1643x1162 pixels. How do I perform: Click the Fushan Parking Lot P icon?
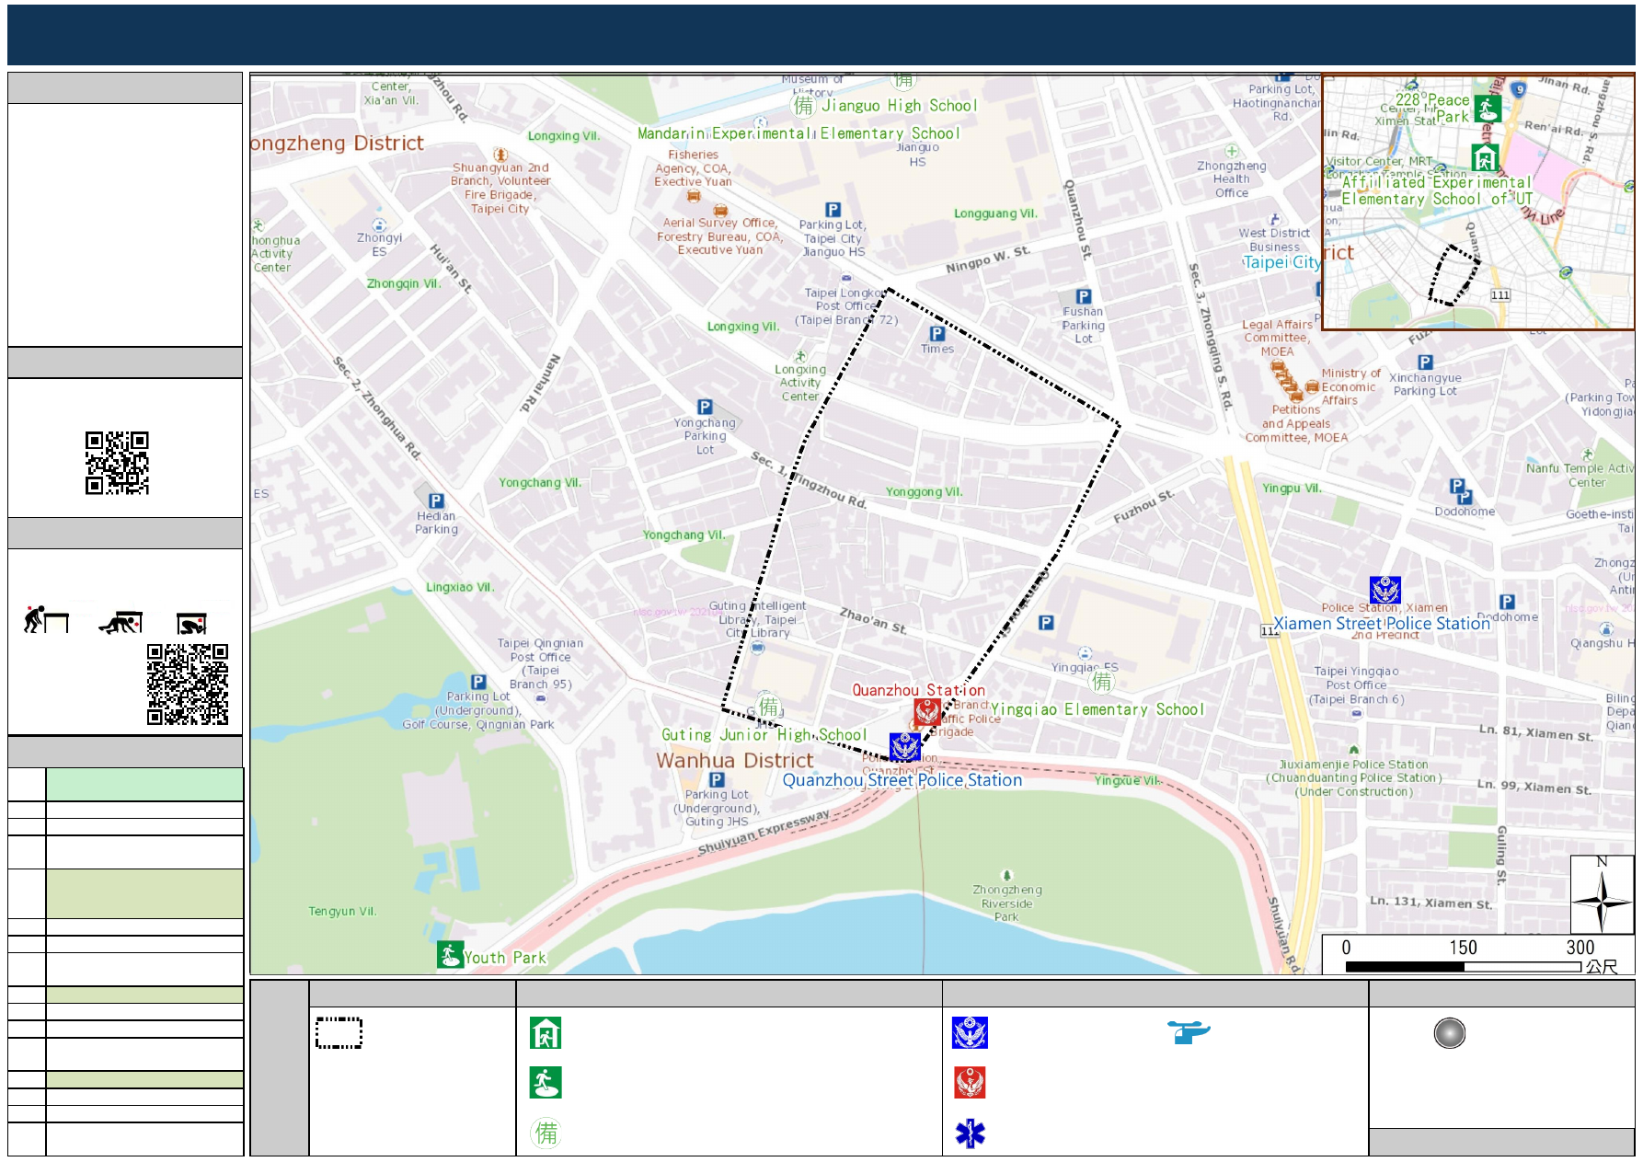(1084, 297)
